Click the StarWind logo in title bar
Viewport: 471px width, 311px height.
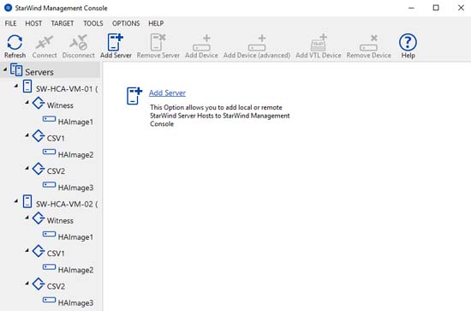(x=8, y=8)
